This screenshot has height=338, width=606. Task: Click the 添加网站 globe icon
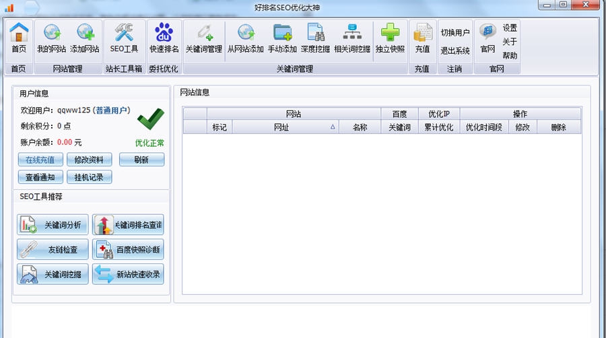tap(85, 32)
